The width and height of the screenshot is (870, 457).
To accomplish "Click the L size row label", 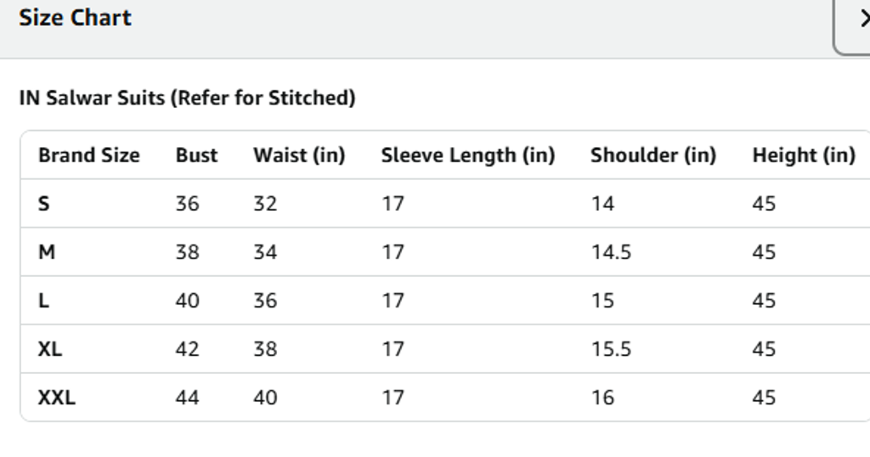I will click(x=43, y=301).
